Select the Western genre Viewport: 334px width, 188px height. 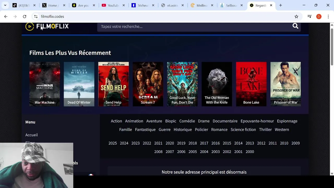click(x=282, y=130)
